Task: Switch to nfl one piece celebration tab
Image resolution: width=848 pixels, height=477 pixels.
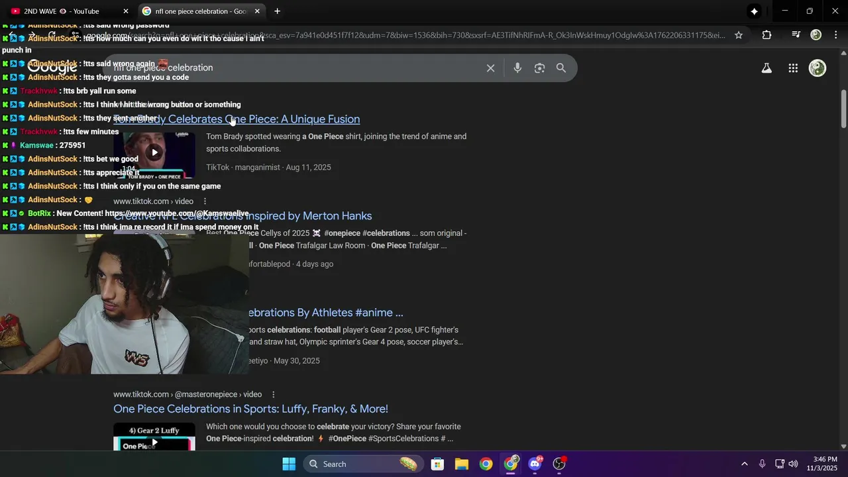Action: pyautogui.click(x=201, y=11)
